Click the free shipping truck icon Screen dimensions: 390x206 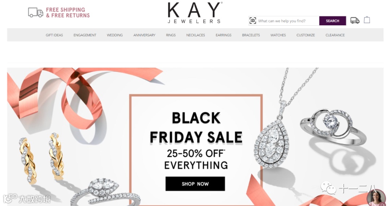[35, 12]
